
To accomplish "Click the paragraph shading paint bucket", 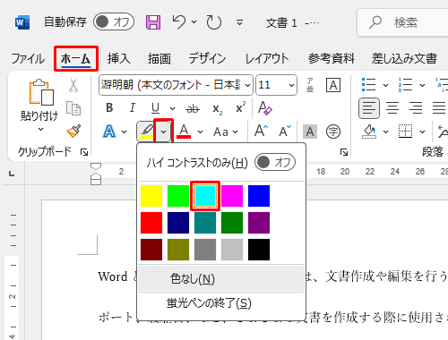I will (369, 132).
